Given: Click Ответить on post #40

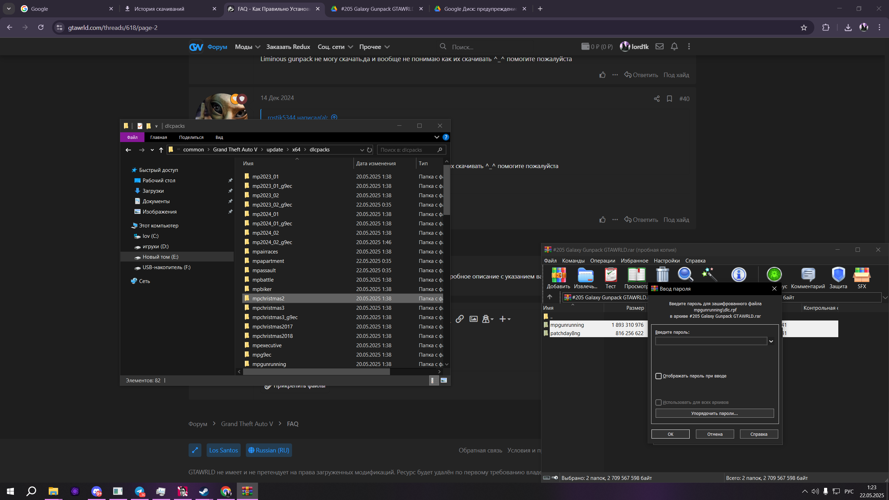Looking at the screenshot, I should pos(641,220).
